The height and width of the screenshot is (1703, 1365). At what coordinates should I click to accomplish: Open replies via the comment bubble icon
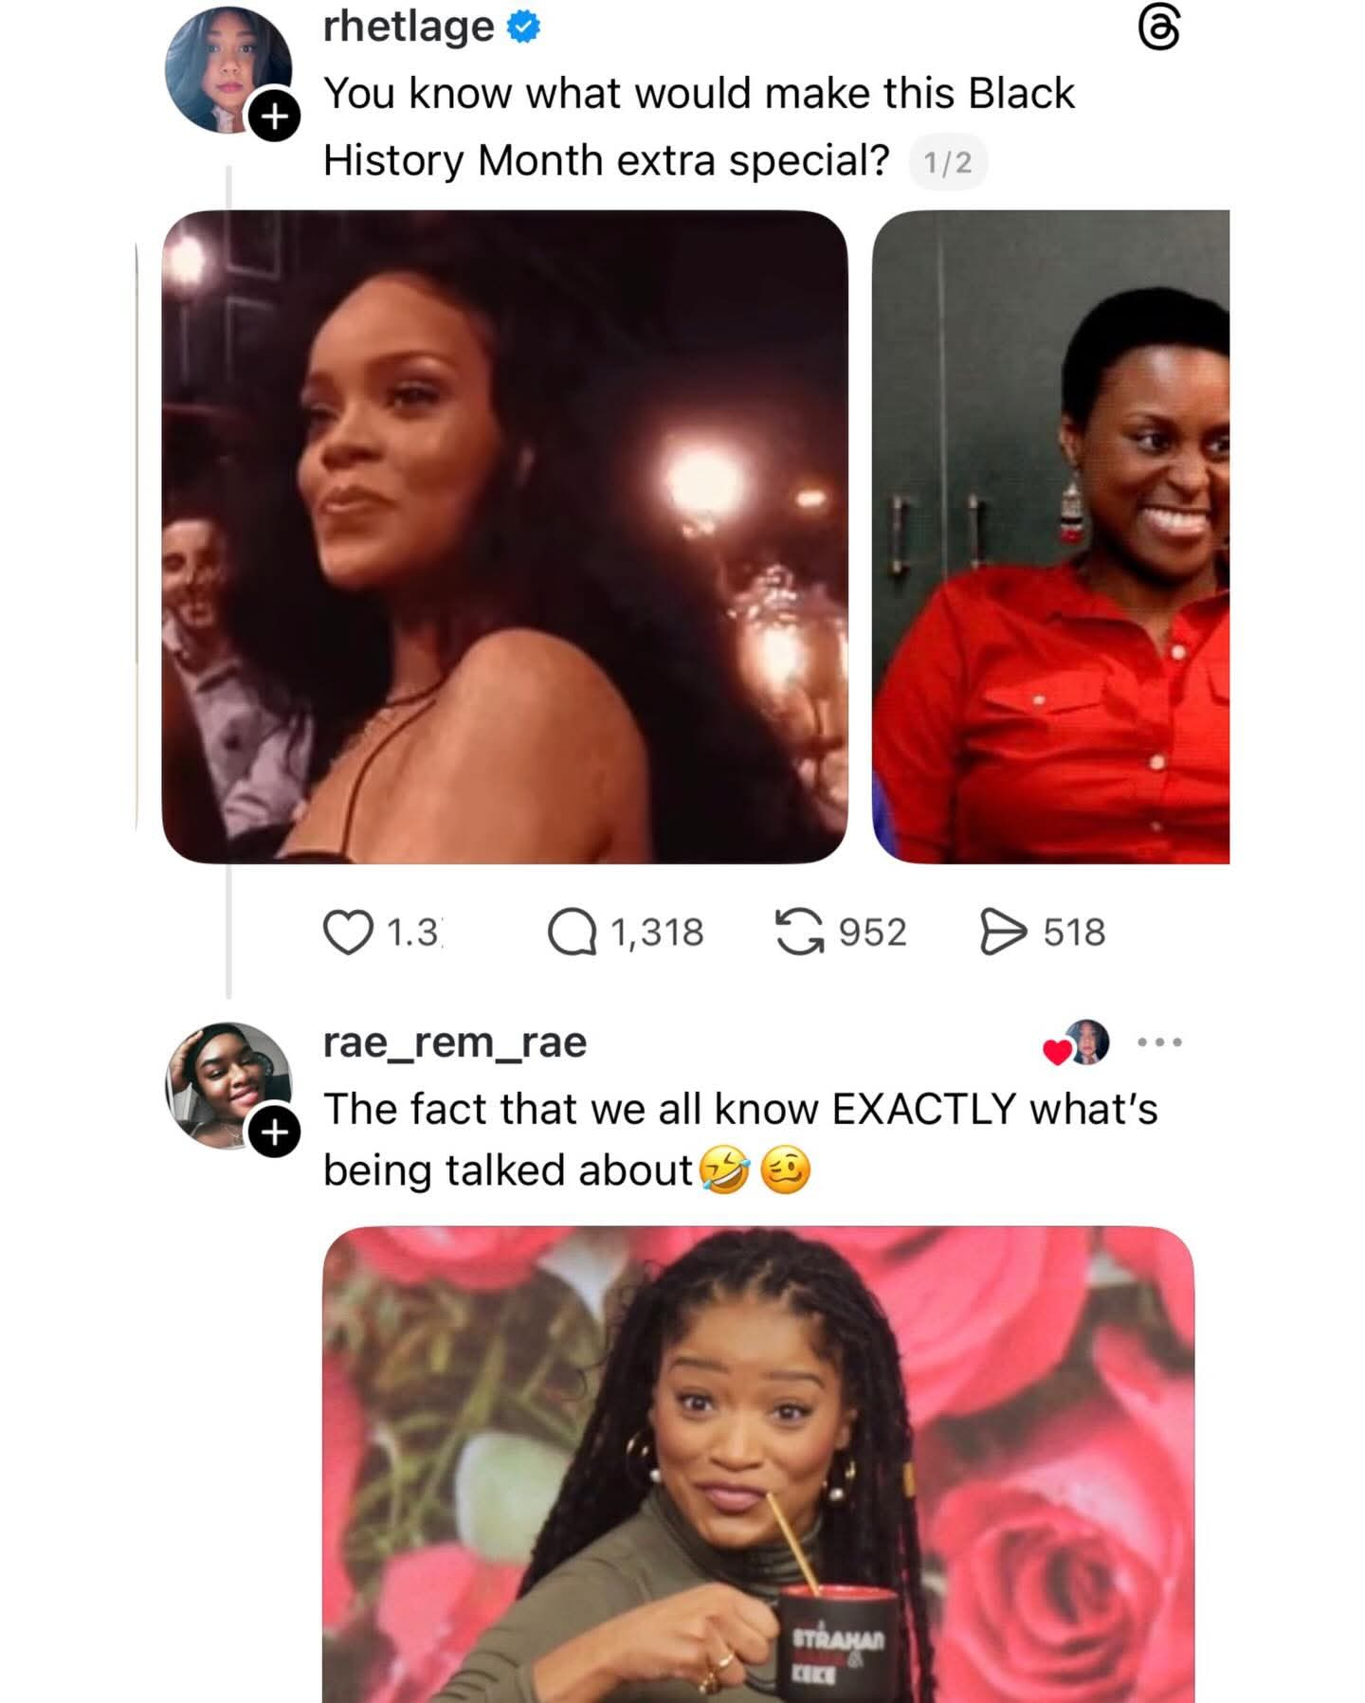pos(572,932)
